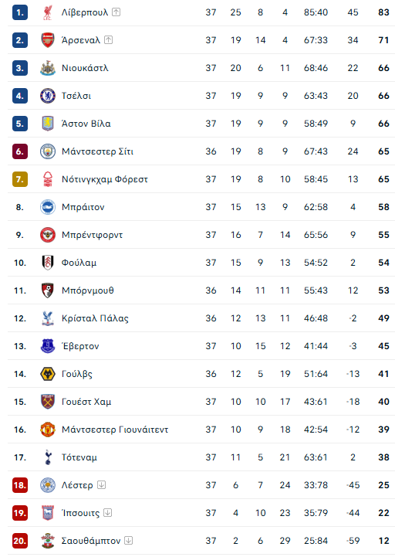Click relegation arrow icon beside Ίπσουιτς
The height and width of the screenshot is (557, 395).
click(107, 513)
